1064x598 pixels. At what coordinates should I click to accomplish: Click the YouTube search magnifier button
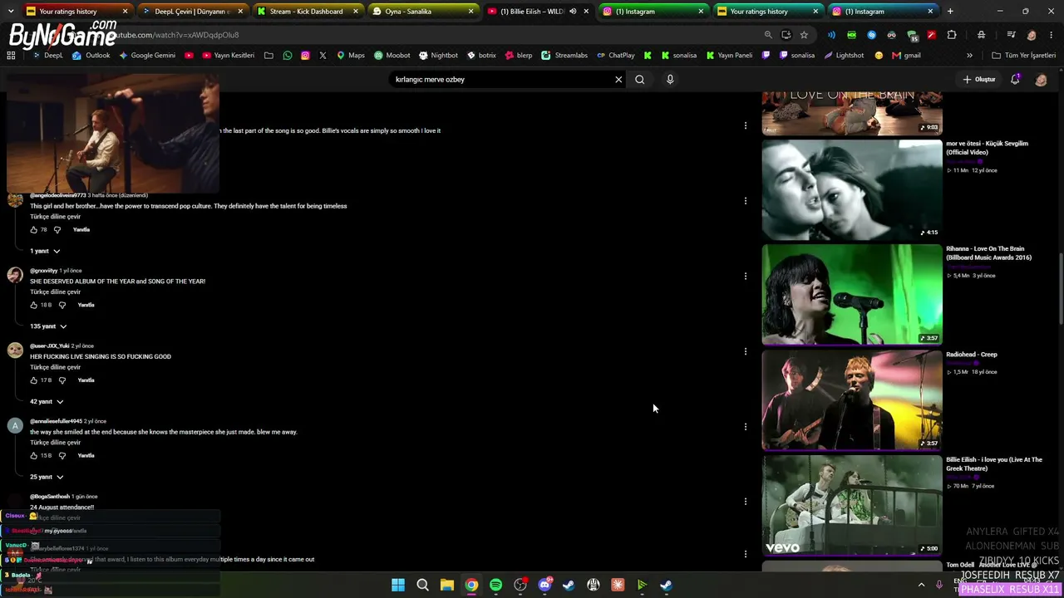tap(639, 80)
